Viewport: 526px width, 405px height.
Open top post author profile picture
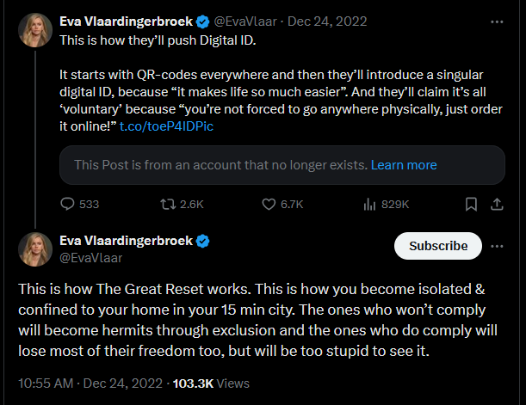(35, 30)
